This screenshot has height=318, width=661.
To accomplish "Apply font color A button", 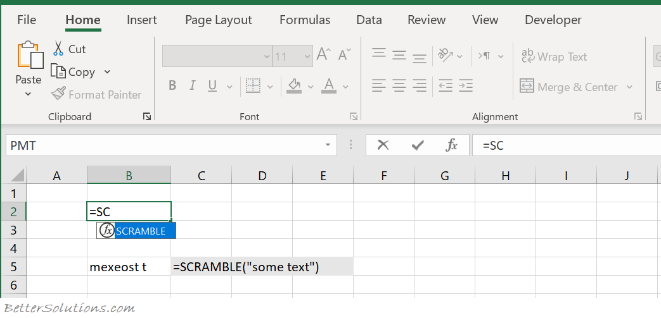I will [x=329, y=86].
